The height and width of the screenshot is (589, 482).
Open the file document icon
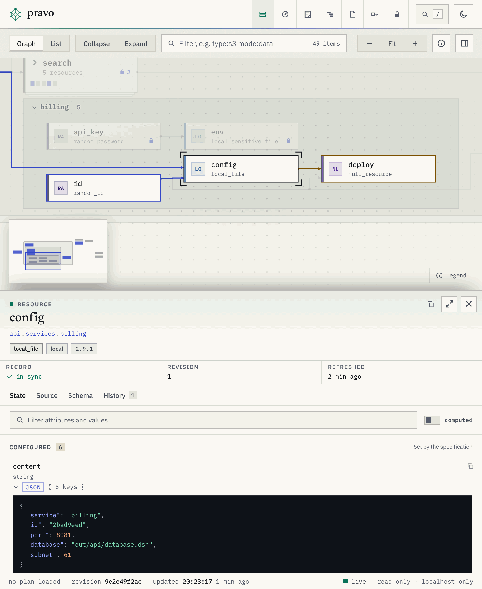click(352, 14)
